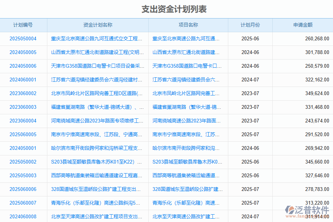Select the 计划月份 column header
The width and height of the screenshot is (333, 222).
(250, 25)
